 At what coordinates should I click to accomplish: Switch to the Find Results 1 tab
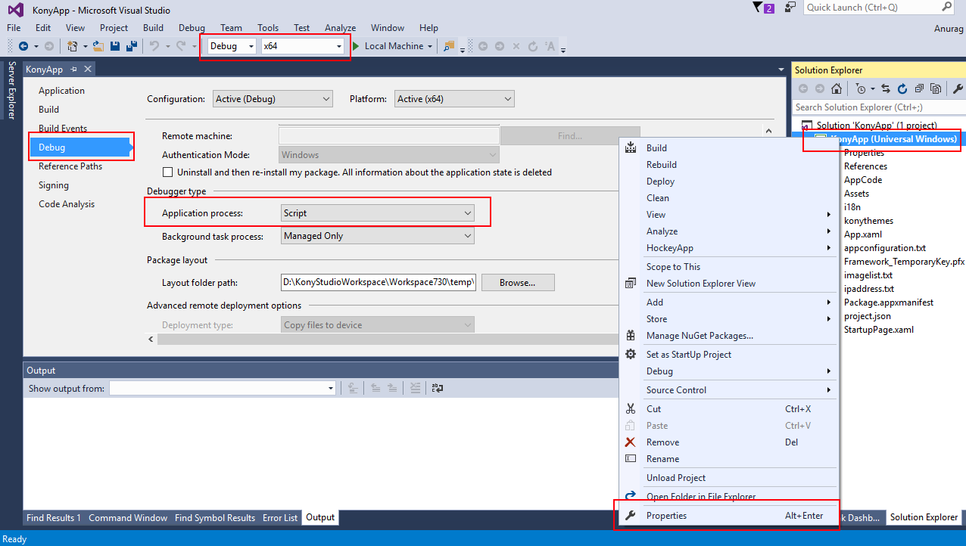point(53,518)
